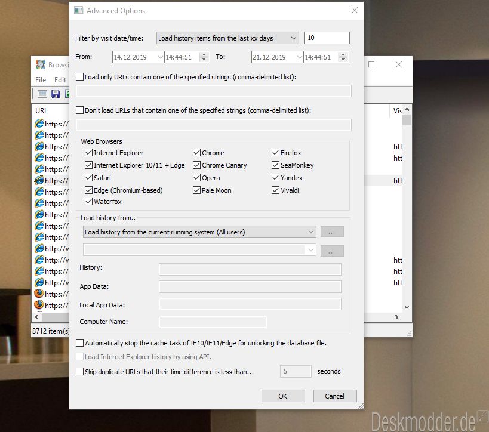Uncheck the Firefox checkbox
Screen dimensions: 489x432
click(x=275, y=152)
